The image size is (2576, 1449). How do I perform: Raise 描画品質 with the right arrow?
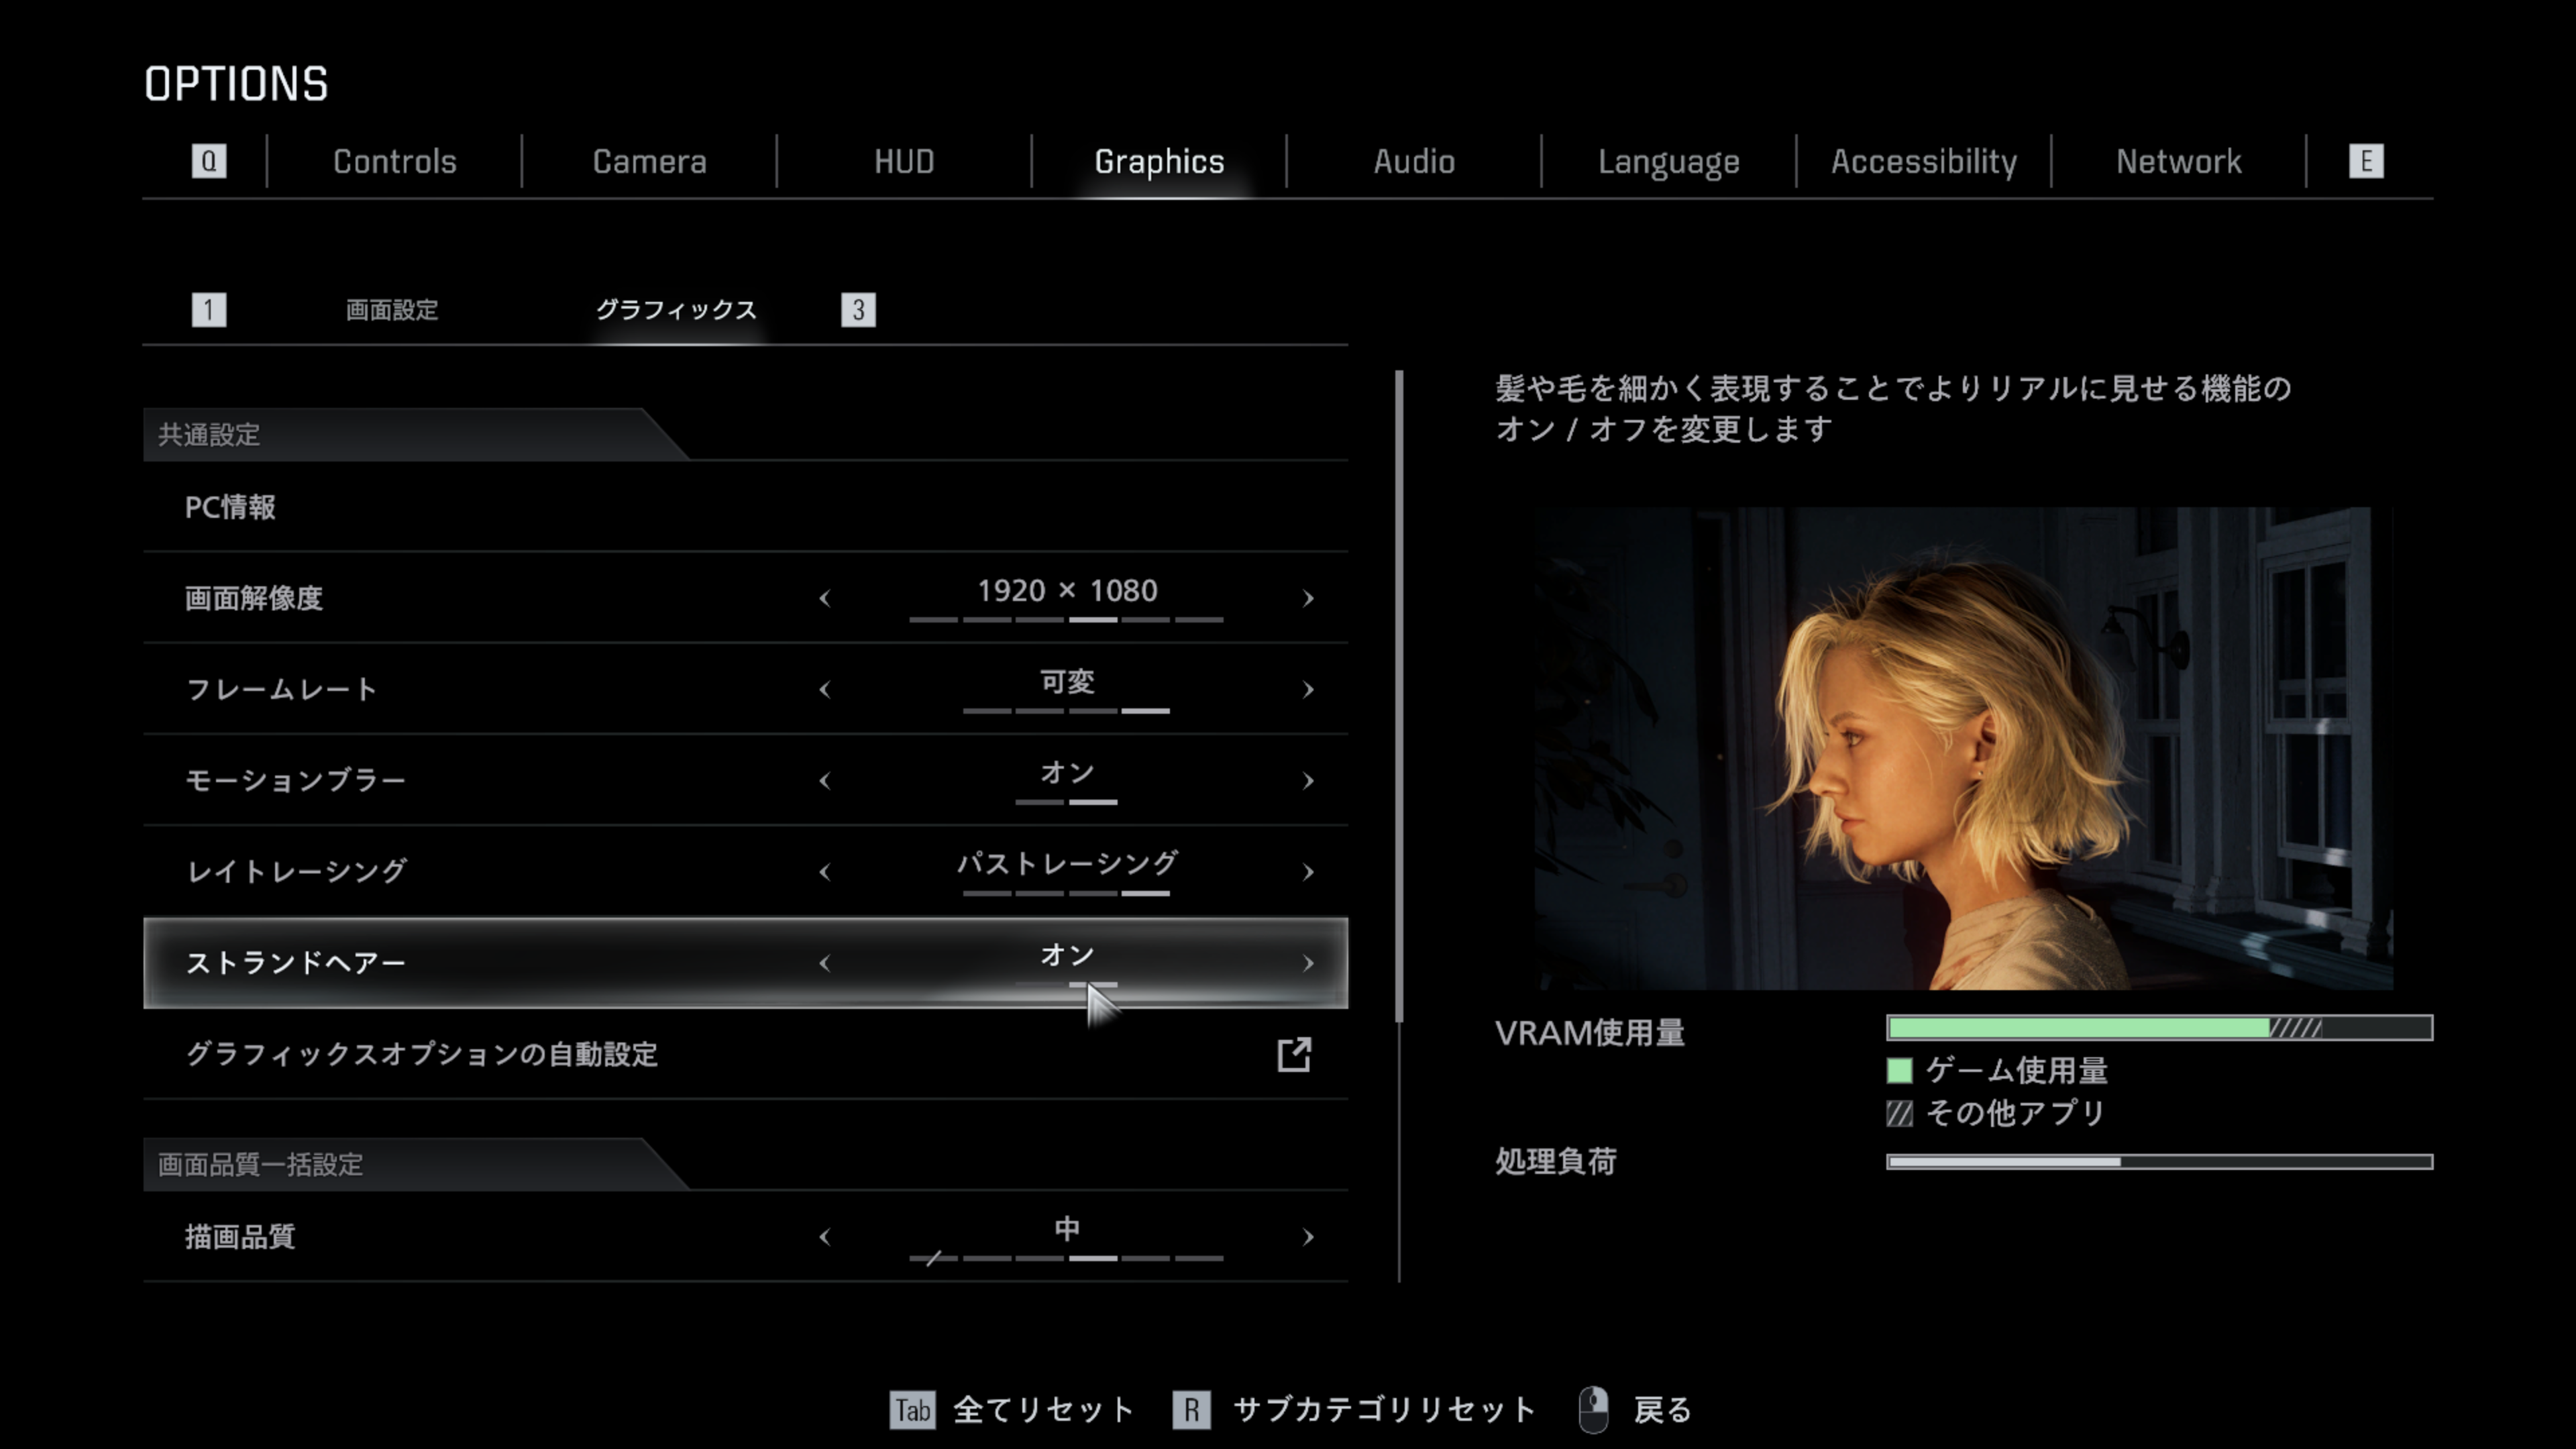click(1308, 1237)
